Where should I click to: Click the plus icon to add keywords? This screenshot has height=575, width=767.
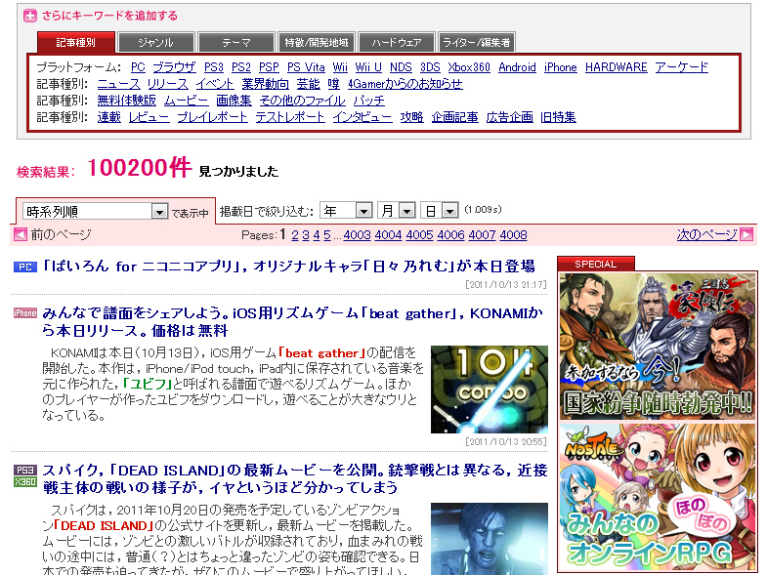[x=30, y=16]
